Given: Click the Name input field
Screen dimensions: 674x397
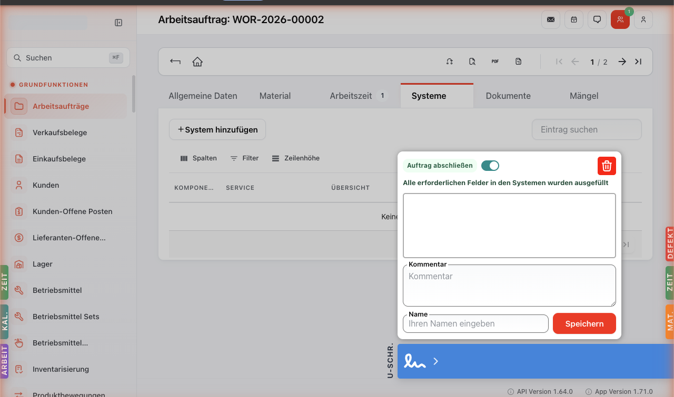Looking at the screenshot, I should 475,323.
